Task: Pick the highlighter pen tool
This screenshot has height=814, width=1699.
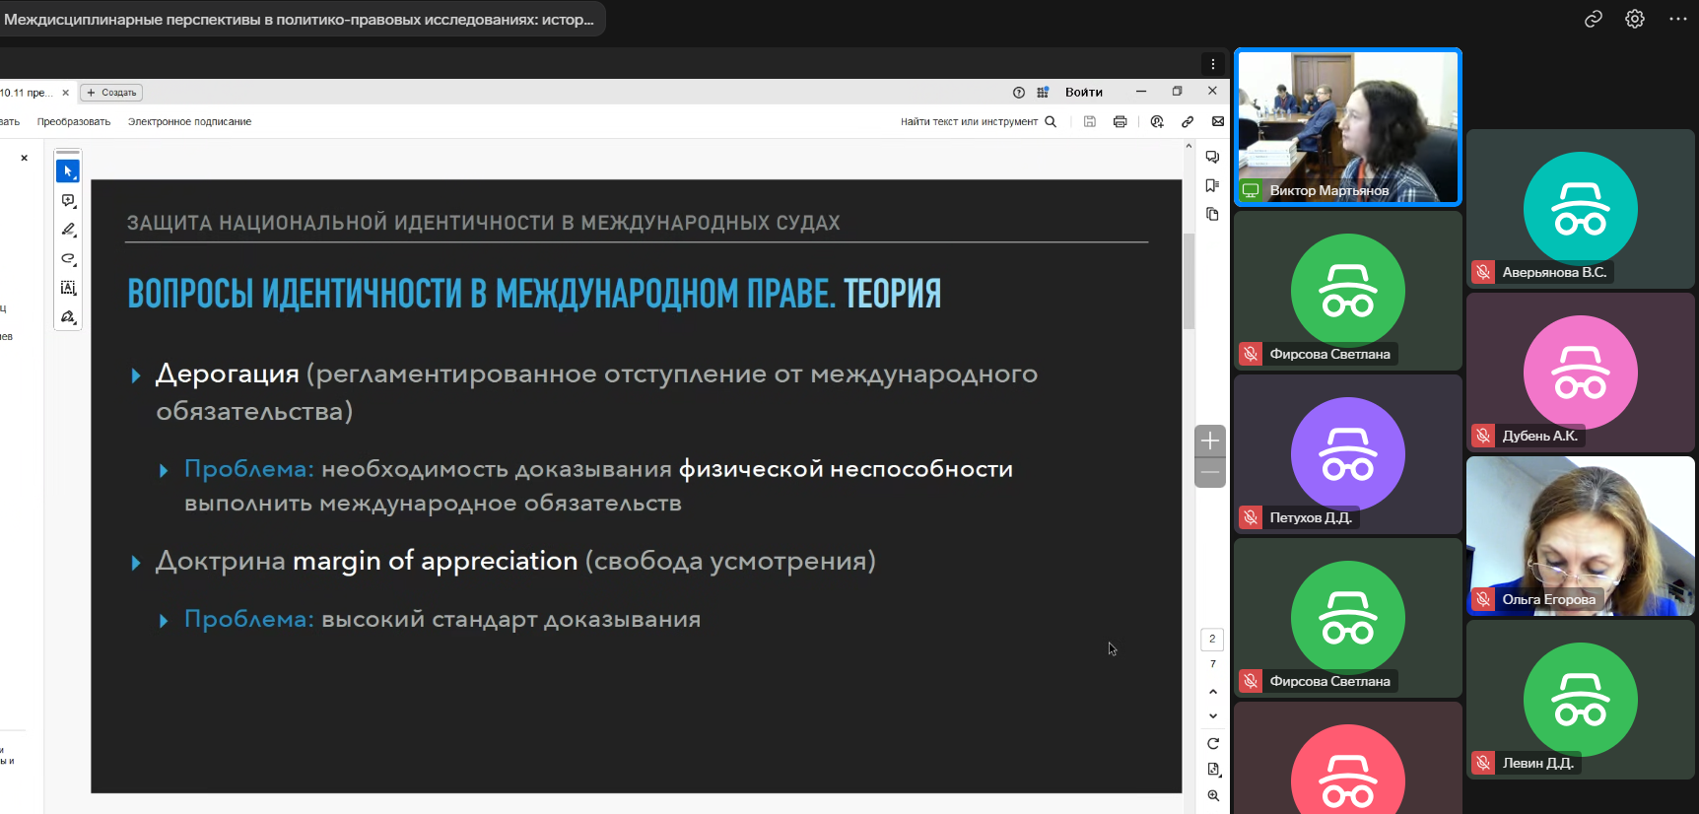Action: click(x=68, y=230)
